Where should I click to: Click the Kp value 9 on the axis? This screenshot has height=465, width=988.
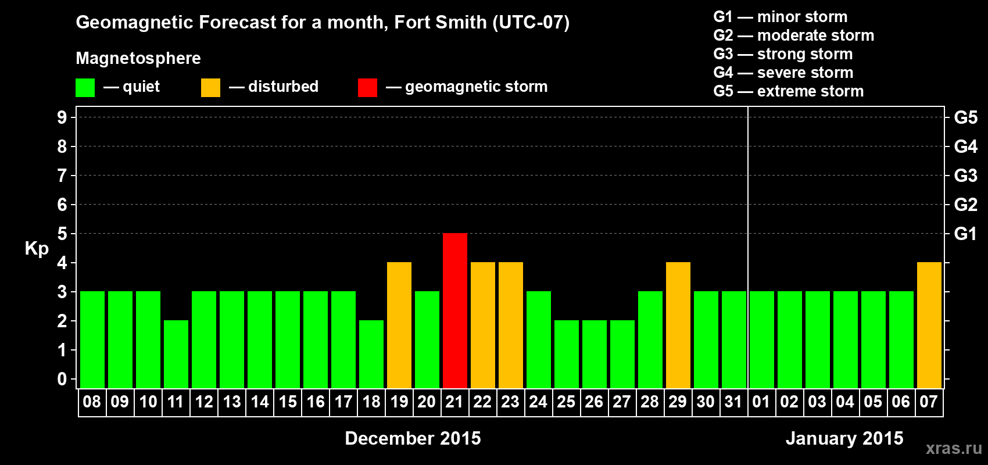click(x=62, y=117)
